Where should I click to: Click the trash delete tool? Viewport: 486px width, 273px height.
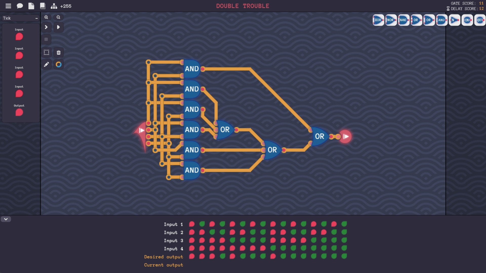[x=58, y=52]
